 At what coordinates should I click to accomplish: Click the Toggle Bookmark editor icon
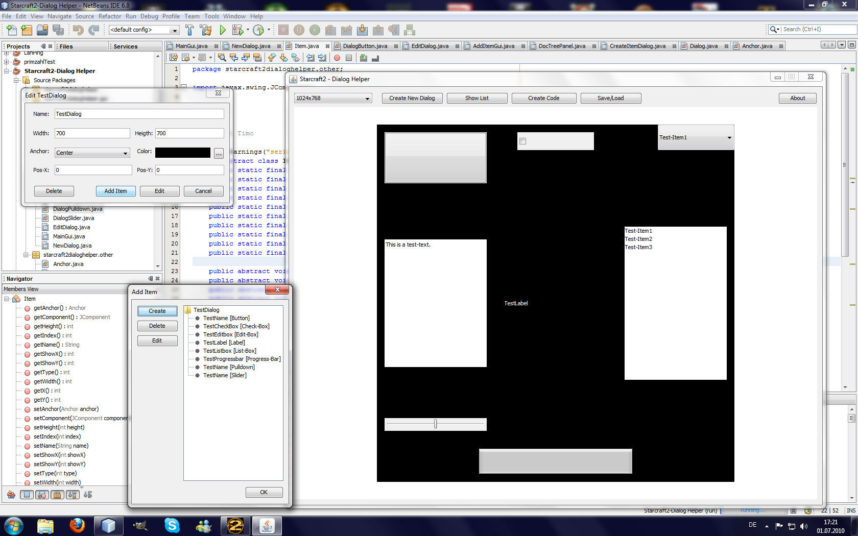tap(296, 58)
